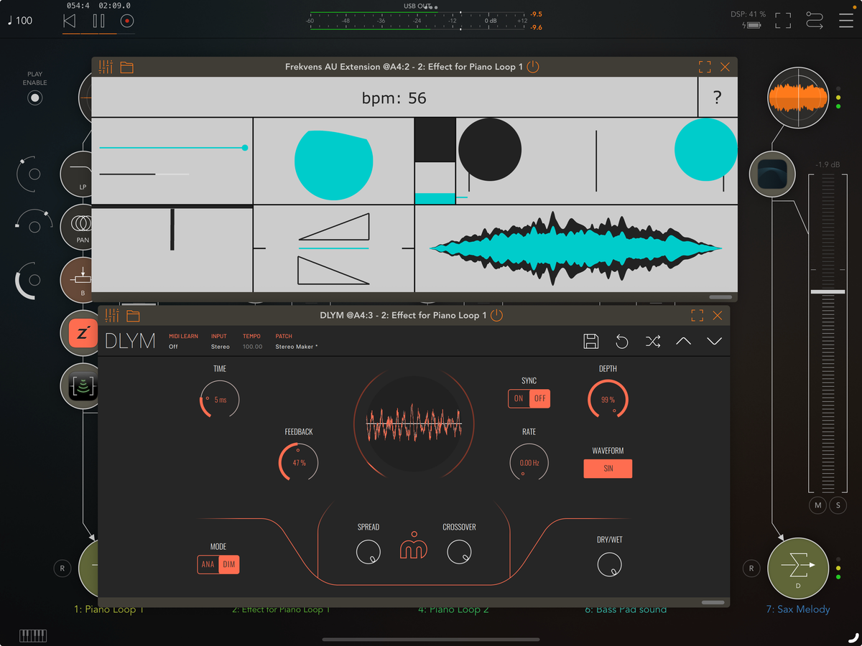Click the cyan waveform display in Frekvens
The height and width of the screenshot is (646, 862).
(575, 248)
